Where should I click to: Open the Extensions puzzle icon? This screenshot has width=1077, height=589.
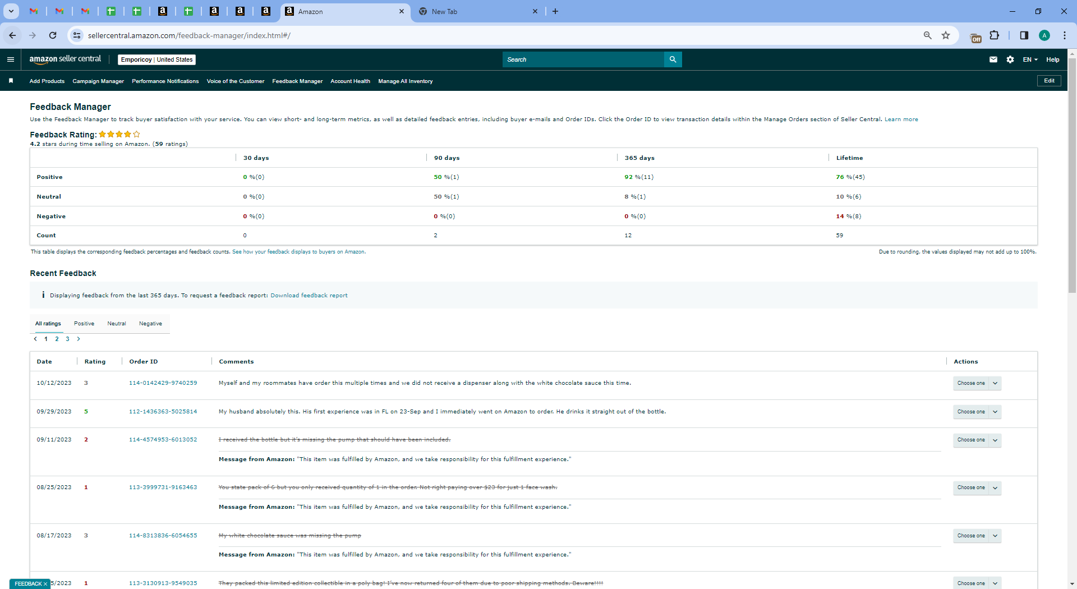[x=995, y=35]
